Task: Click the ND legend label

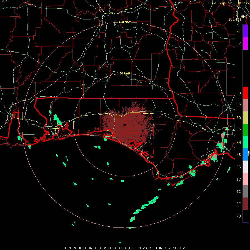Action: click(x=238, y=216)
